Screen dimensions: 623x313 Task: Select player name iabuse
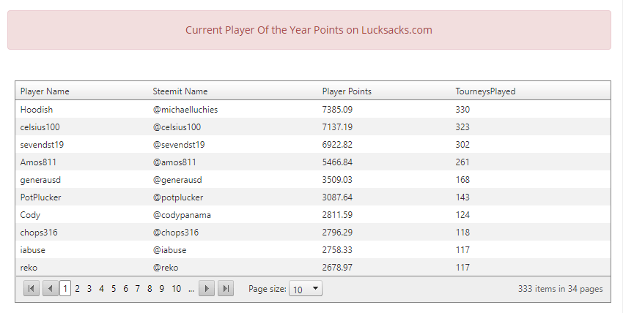point(32,250)
